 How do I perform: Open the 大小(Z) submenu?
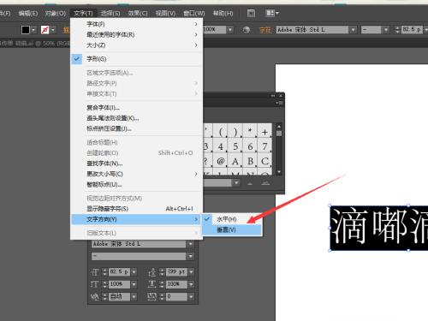pyautogui.click(x=136, y=45)
